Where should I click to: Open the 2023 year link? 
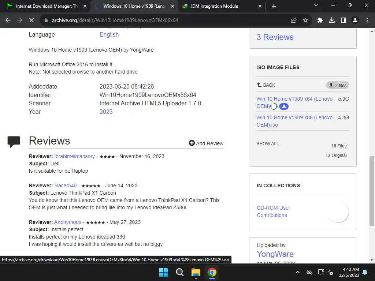click(x=106, y=112)
